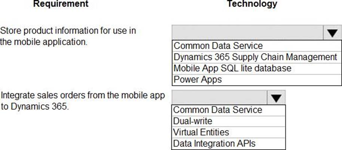The image size is (342, 150).
Task: Choose the Data Integration APIs option
Action: 214,144
